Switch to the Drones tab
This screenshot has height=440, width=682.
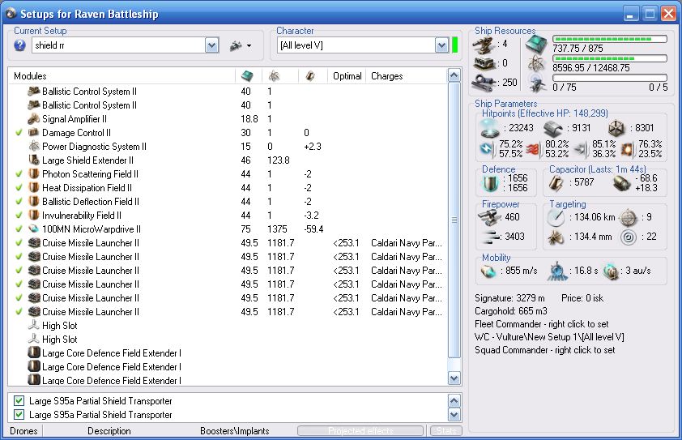[24, 431]
